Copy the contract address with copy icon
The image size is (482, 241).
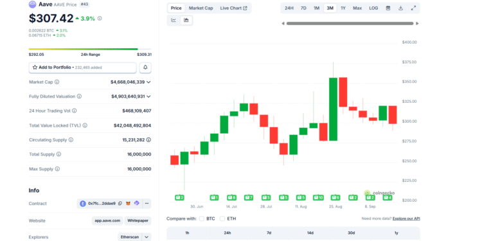(x=120, y=204)
